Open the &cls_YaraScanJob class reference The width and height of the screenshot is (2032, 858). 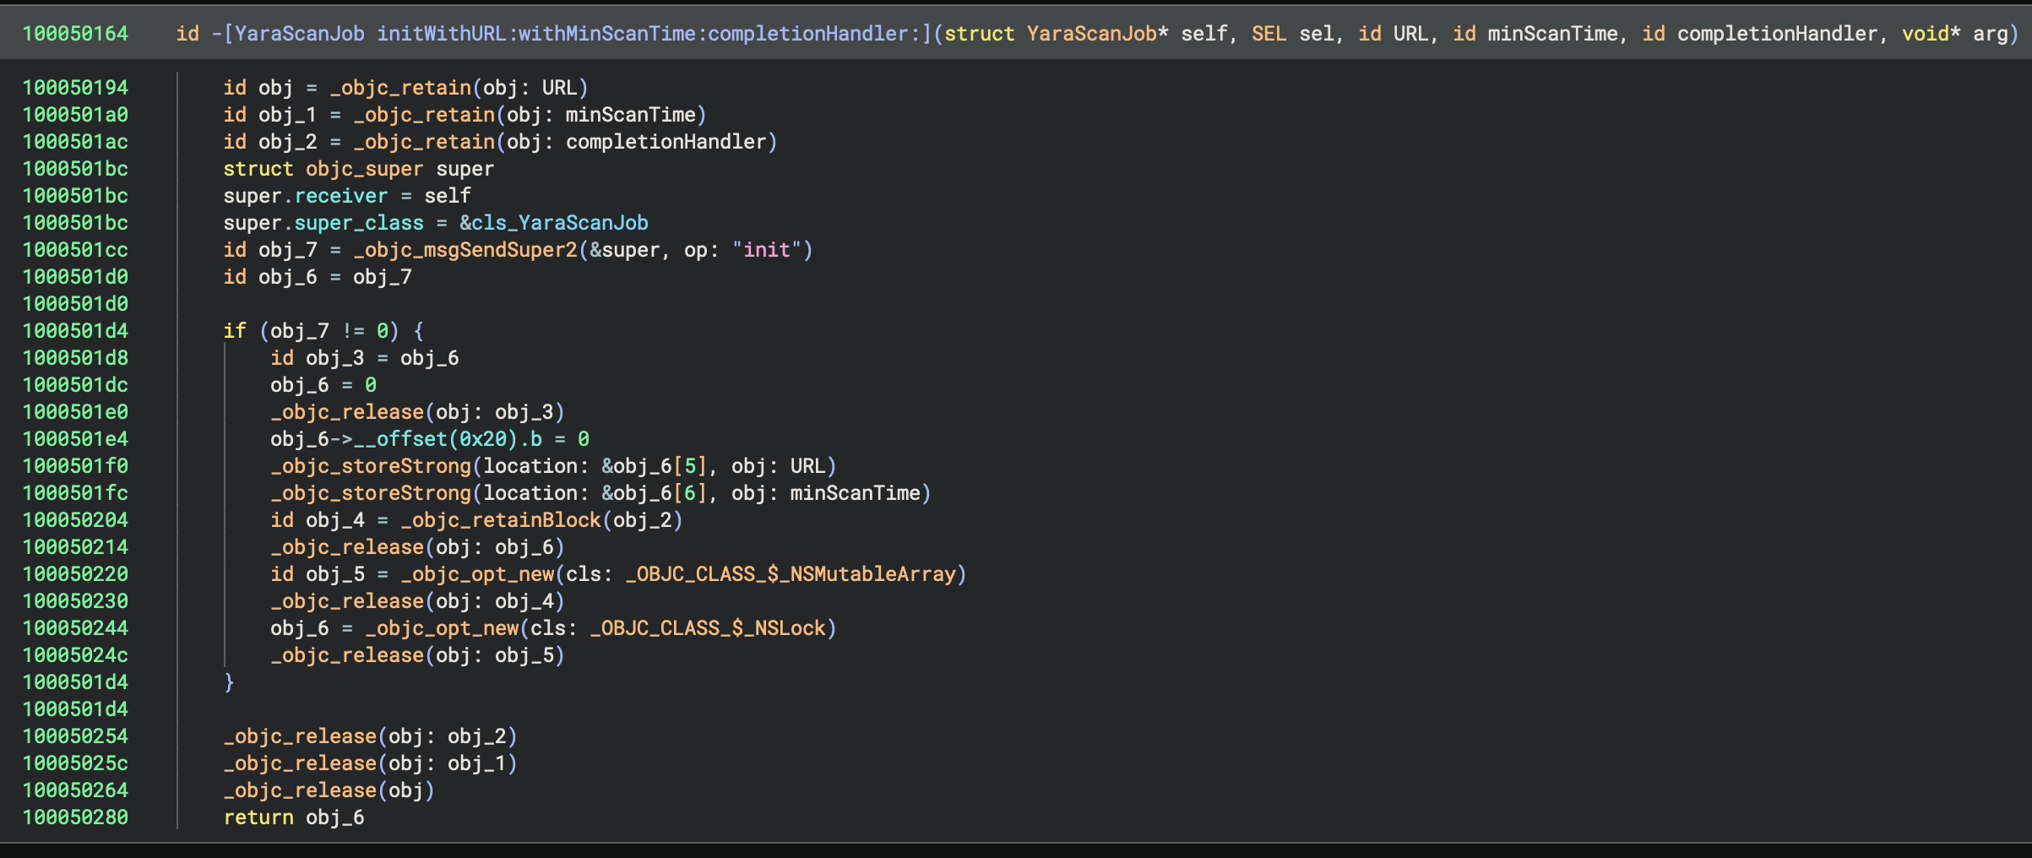coord(553,223)
